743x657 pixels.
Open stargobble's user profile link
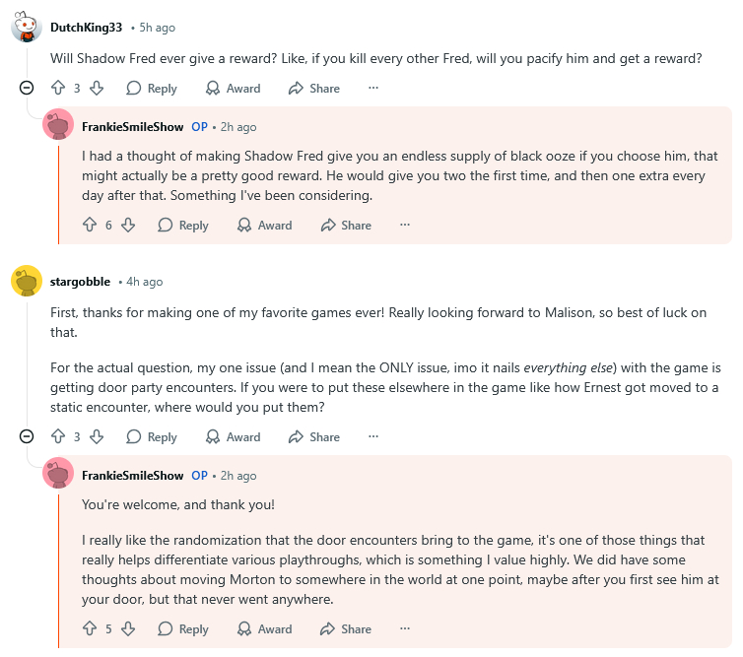tap(80, 282)
